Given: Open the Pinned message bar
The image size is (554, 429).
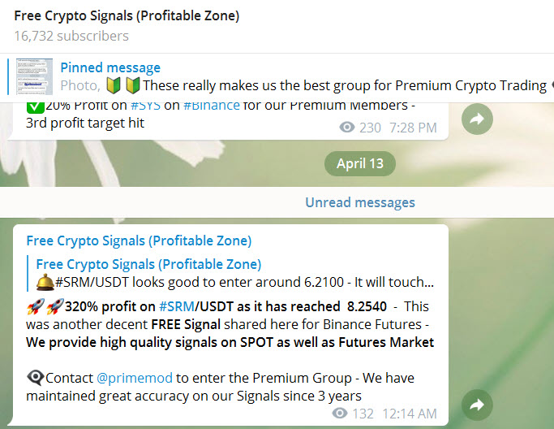Looking at the screenshot, I should tap(277, 77).
